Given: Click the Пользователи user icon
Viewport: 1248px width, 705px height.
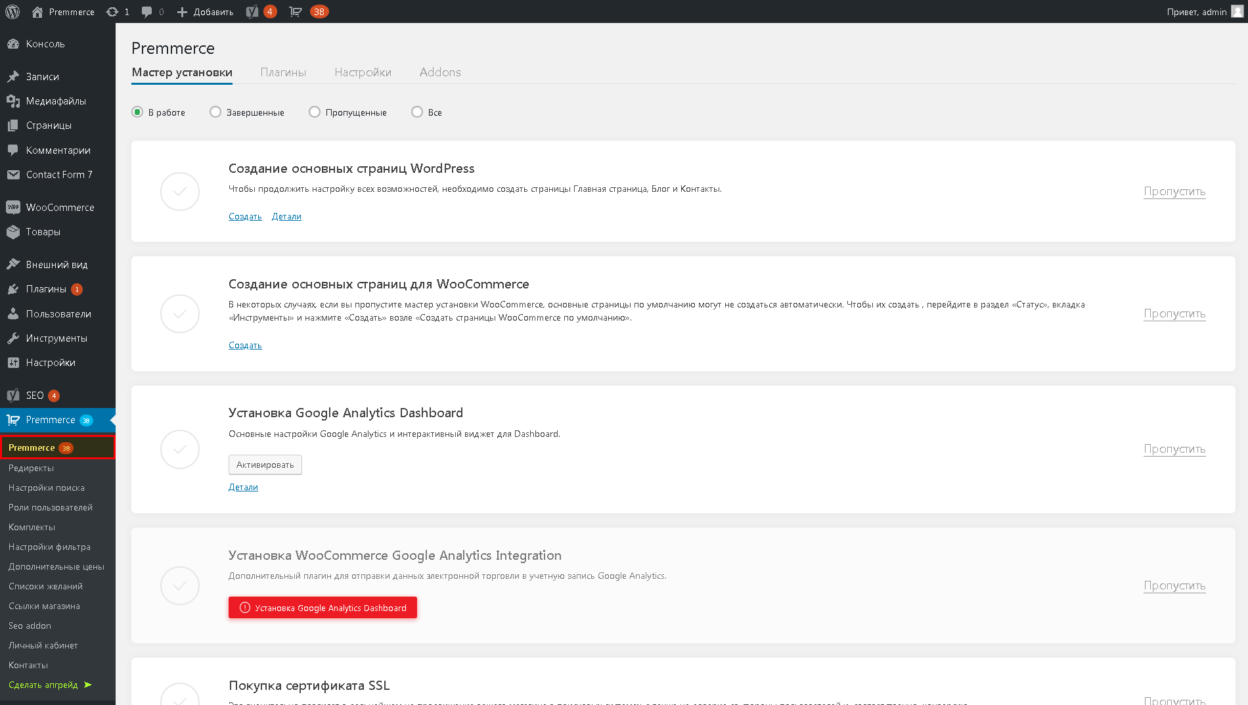Looking at the screenshot, I should [13, 314].
